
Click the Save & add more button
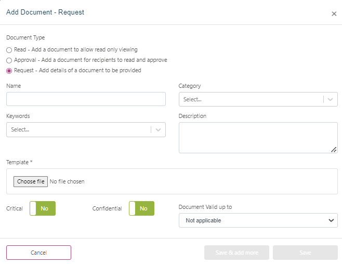coord(236,253)
